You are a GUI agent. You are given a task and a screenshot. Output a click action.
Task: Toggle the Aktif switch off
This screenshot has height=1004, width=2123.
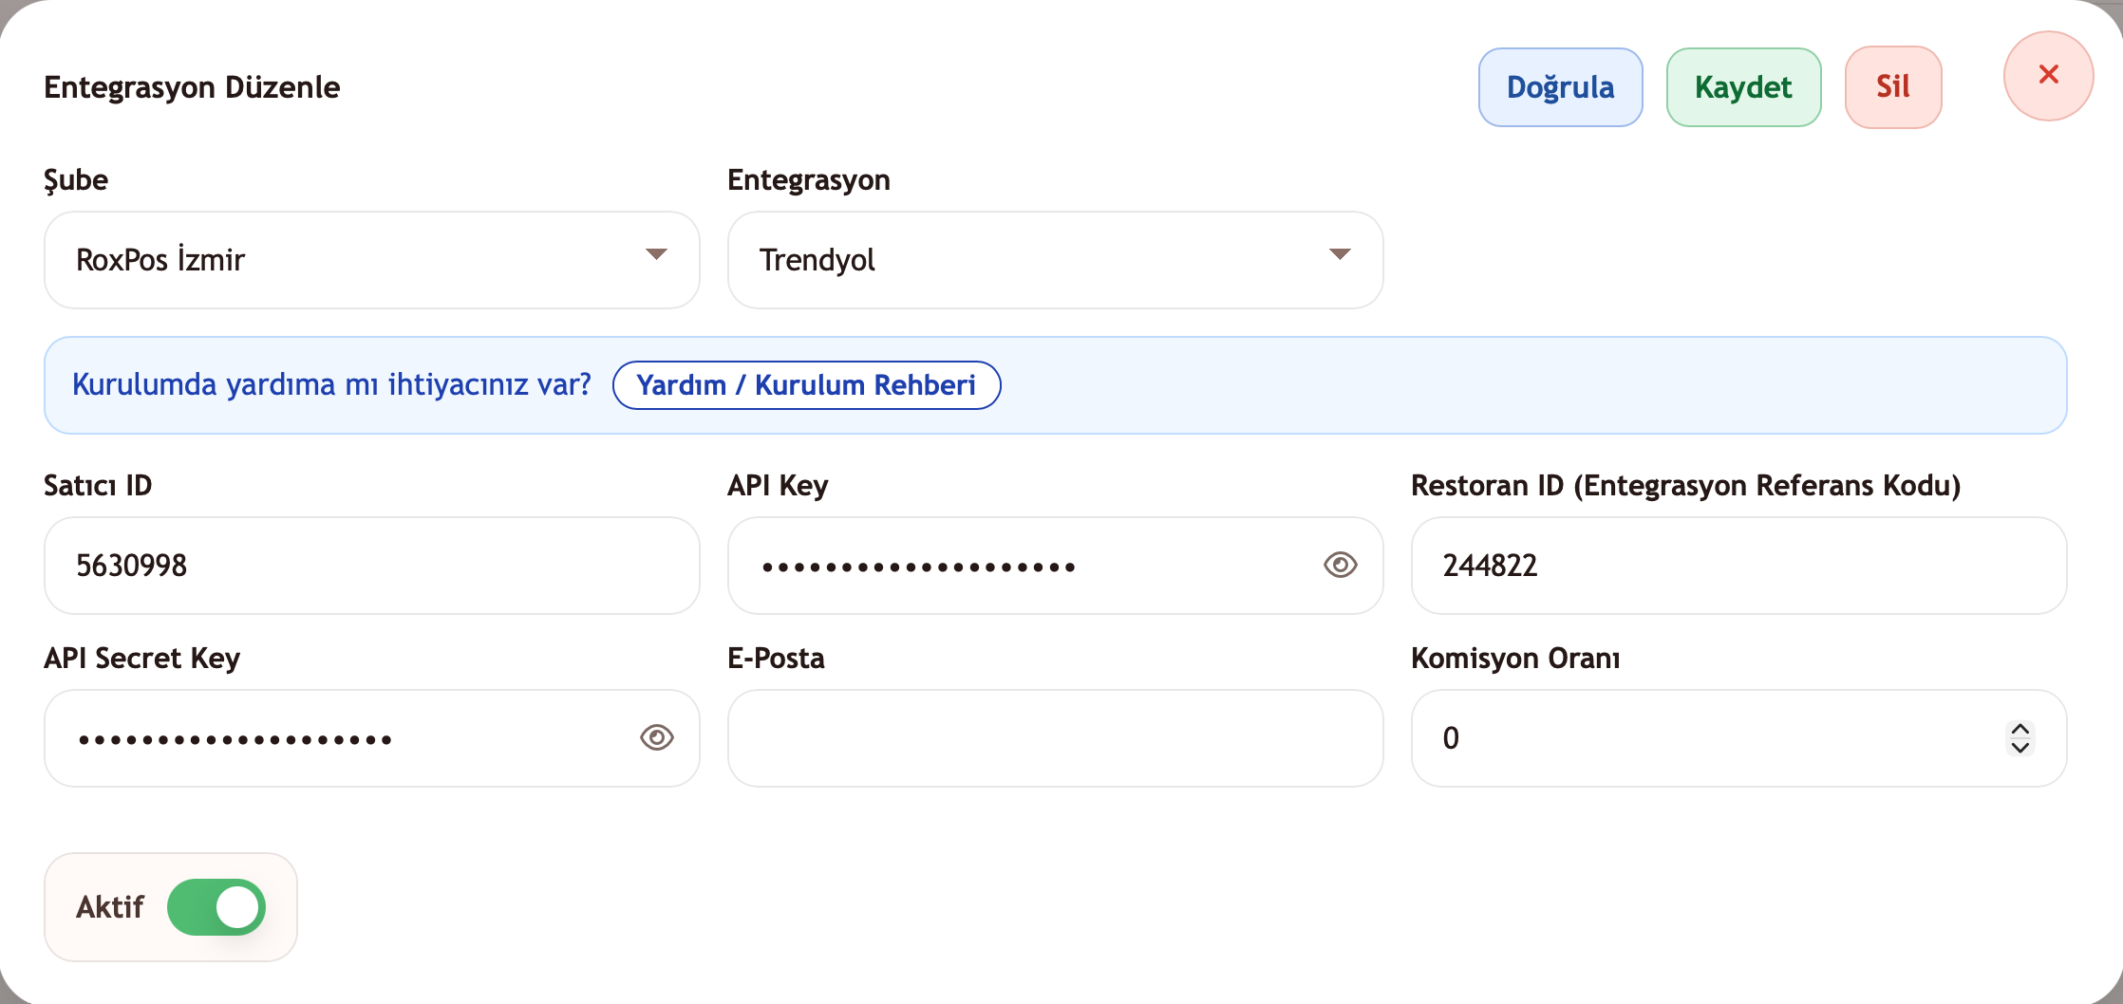(x=216, y=907)
